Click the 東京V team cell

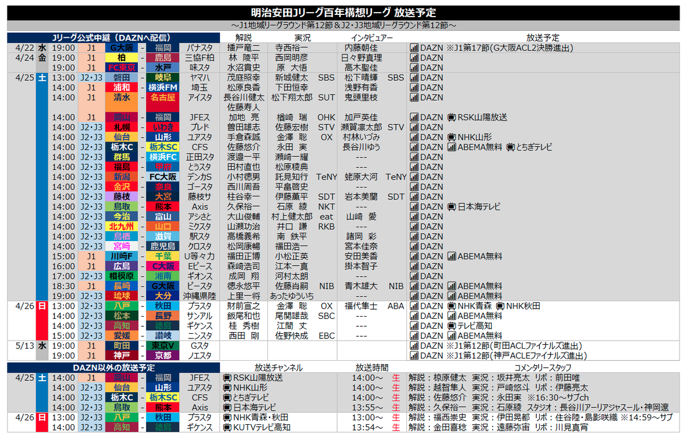click(163, 346)
